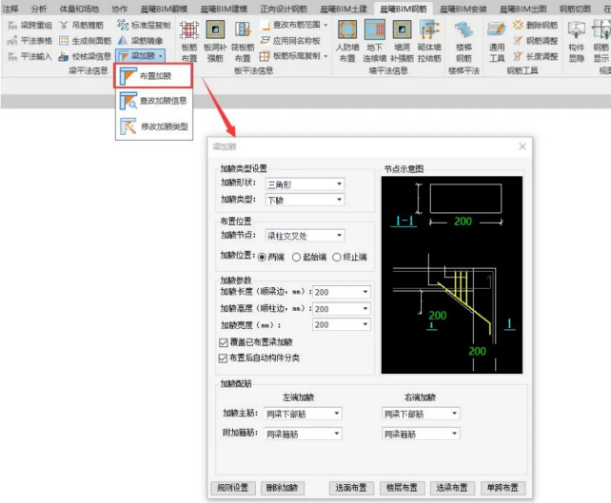611x503 pixels.
Task: Click the 板洞补强筋 icon
Action: pyautogui.click(x=215, y=30)
